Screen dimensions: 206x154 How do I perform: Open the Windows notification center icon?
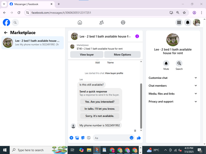click(200, 150)
